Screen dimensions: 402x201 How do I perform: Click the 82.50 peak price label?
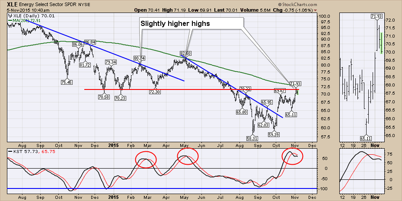(x=186, y=53)
